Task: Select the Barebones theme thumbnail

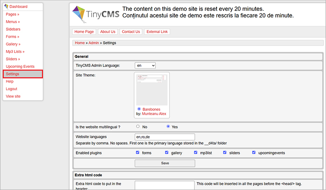Action: (152, 89)
